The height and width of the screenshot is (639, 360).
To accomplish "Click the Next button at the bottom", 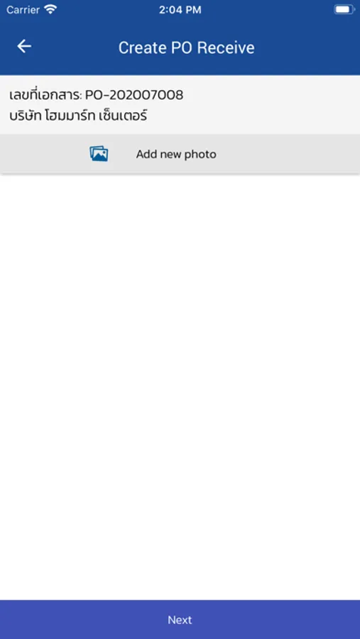I will point(180,619).
